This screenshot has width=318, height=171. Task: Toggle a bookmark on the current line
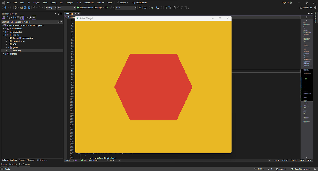pos(174,7)
